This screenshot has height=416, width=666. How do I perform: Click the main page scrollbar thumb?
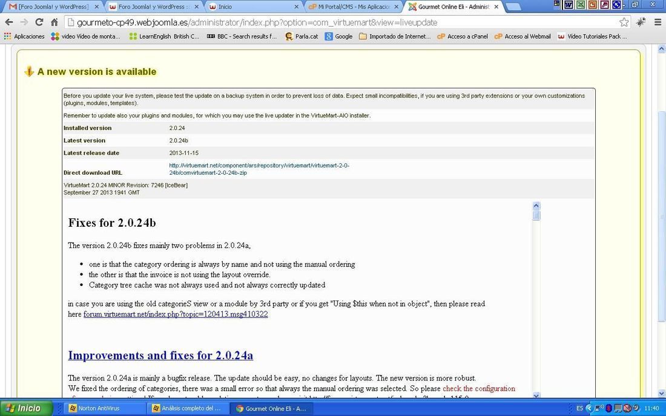point(662,216)
